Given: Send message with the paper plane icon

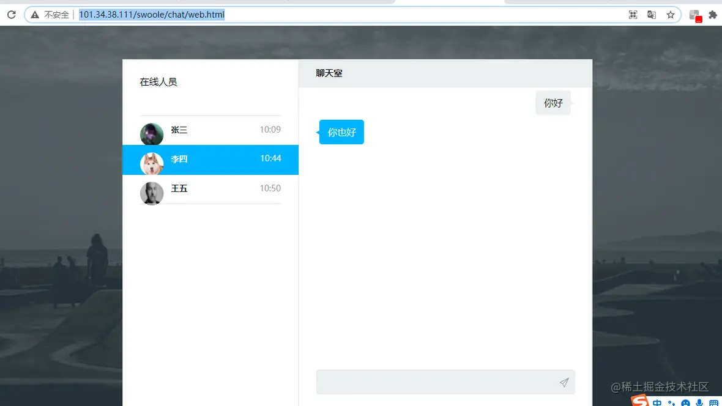Looking at the screenshot, I should (564, 382).
